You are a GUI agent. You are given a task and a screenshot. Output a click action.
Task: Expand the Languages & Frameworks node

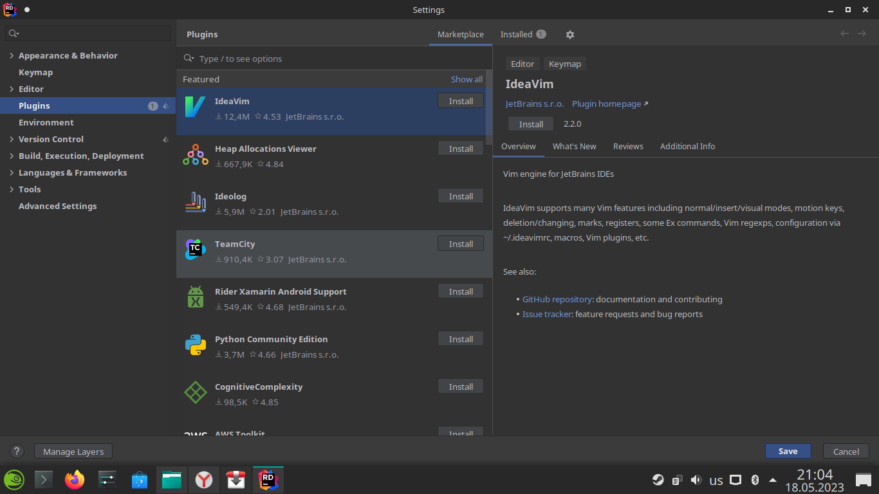[12, 173]
